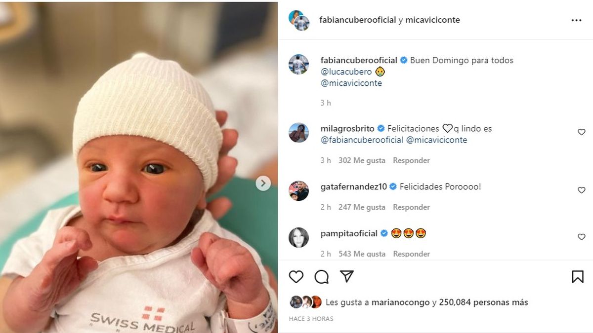This screenshot has width=593, height=333.
Task: Save post with the bookmark icon
Action: 578,277
